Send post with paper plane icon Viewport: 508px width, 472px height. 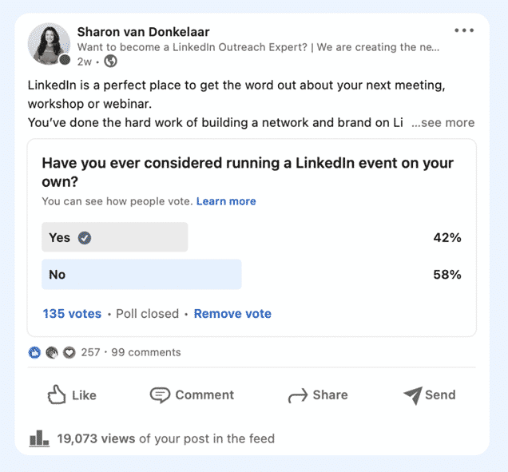413,395
